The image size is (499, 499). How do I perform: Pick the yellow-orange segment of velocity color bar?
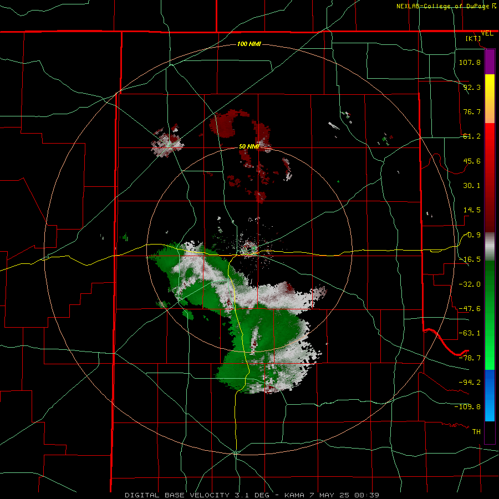tap(490, 99)
